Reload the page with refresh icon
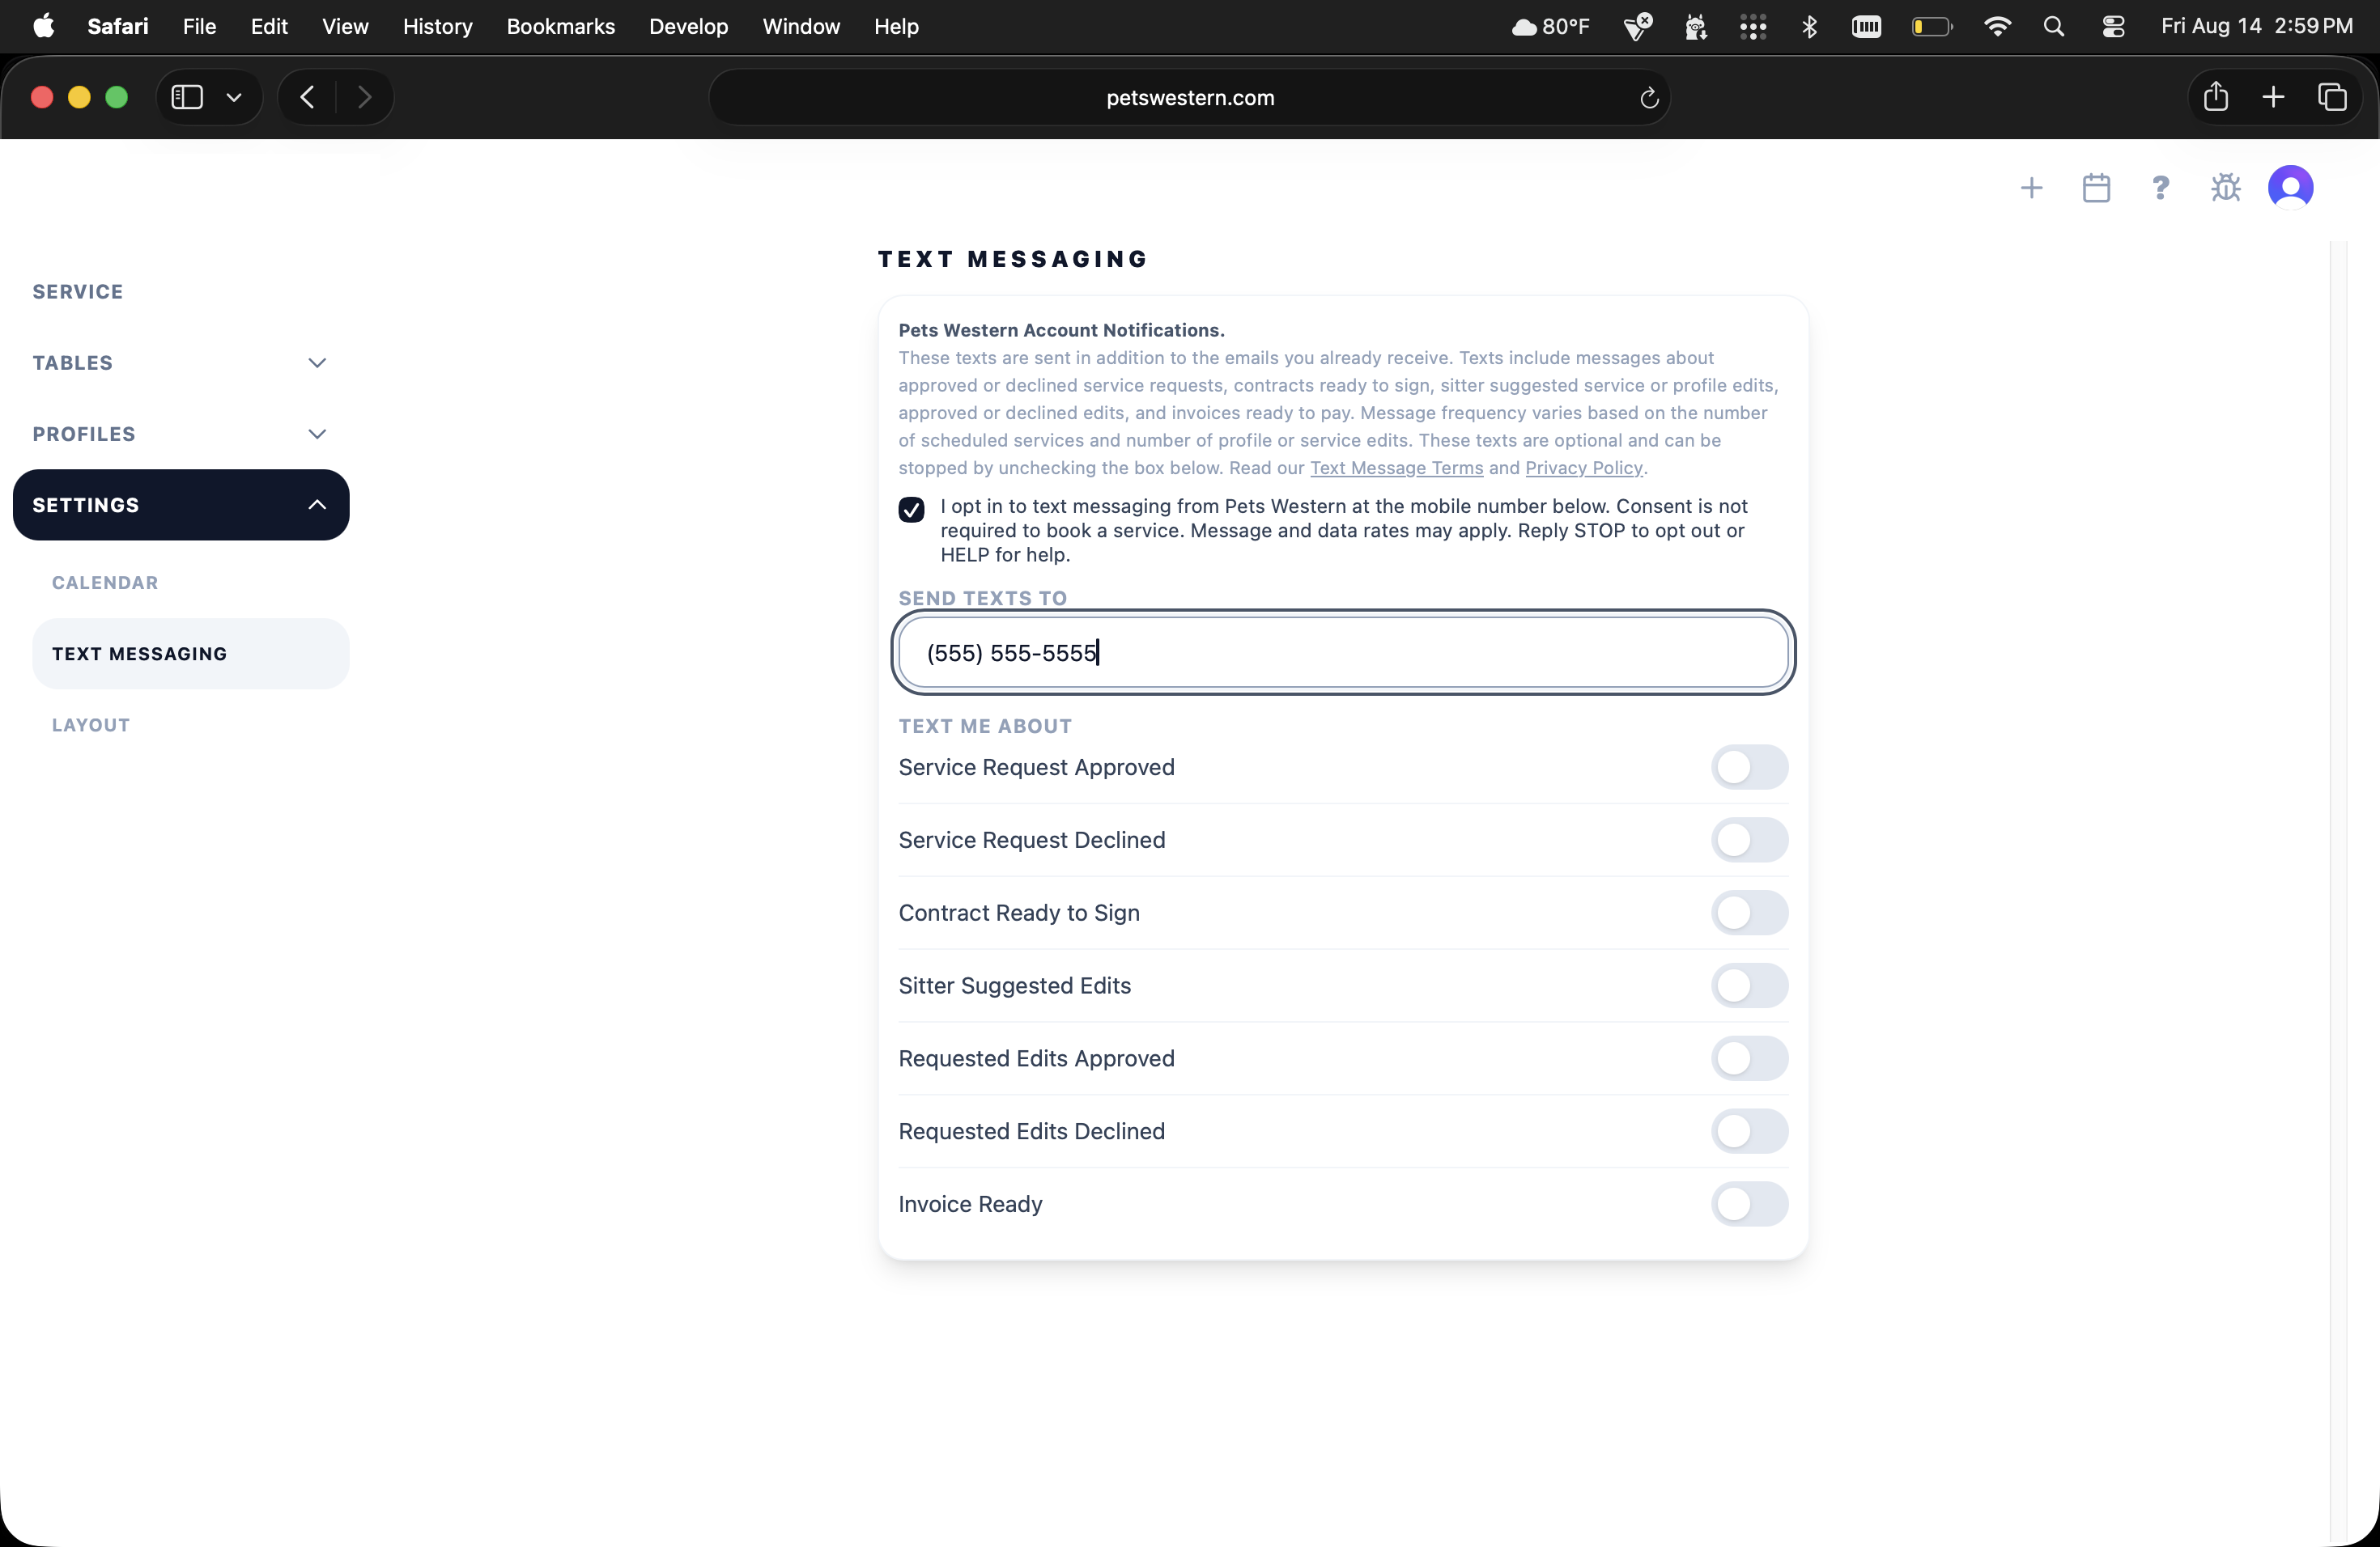This screenshot has height=1547, width=2380. click(x=1649, y=98)
